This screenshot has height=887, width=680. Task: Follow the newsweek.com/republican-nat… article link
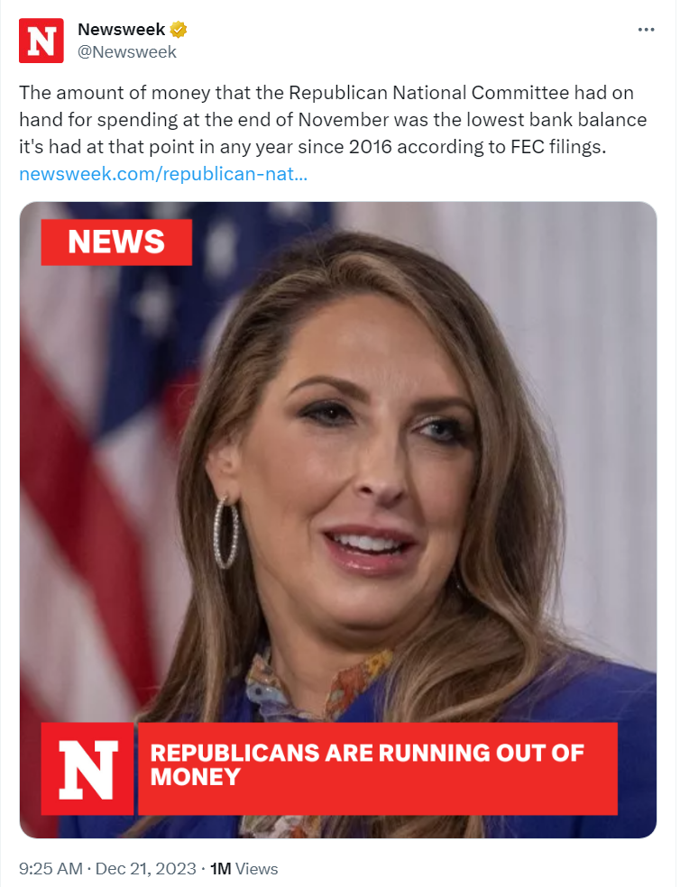163,174
